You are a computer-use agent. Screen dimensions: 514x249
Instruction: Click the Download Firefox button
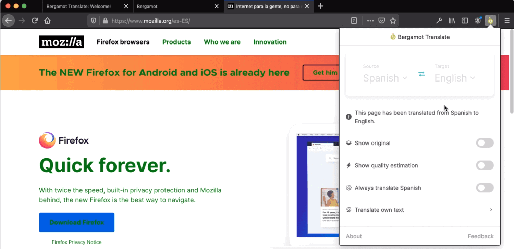pos(77,222)
